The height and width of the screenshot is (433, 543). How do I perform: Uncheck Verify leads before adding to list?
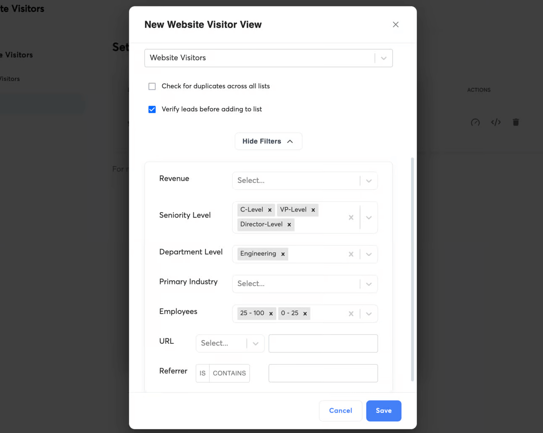(x=152, y=109)
